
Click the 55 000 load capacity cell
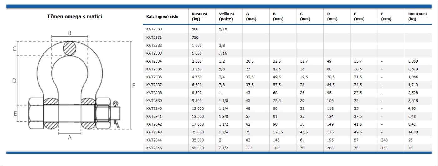(198, 148)
